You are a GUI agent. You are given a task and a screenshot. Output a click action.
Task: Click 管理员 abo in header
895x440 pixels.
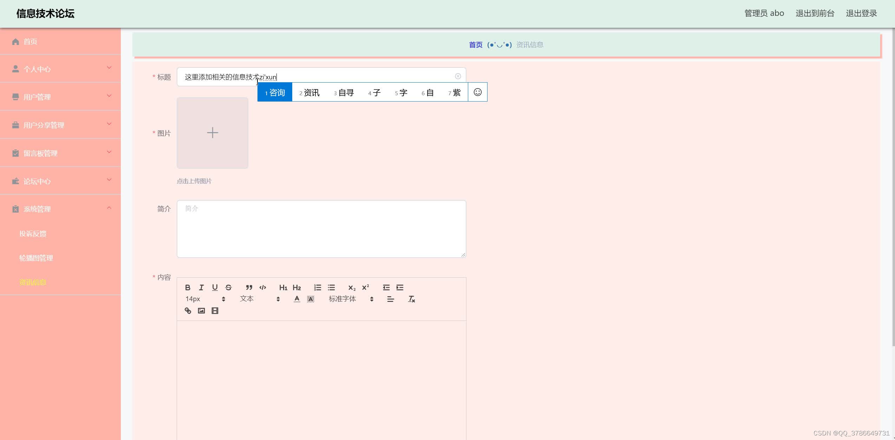coord(764,13)
